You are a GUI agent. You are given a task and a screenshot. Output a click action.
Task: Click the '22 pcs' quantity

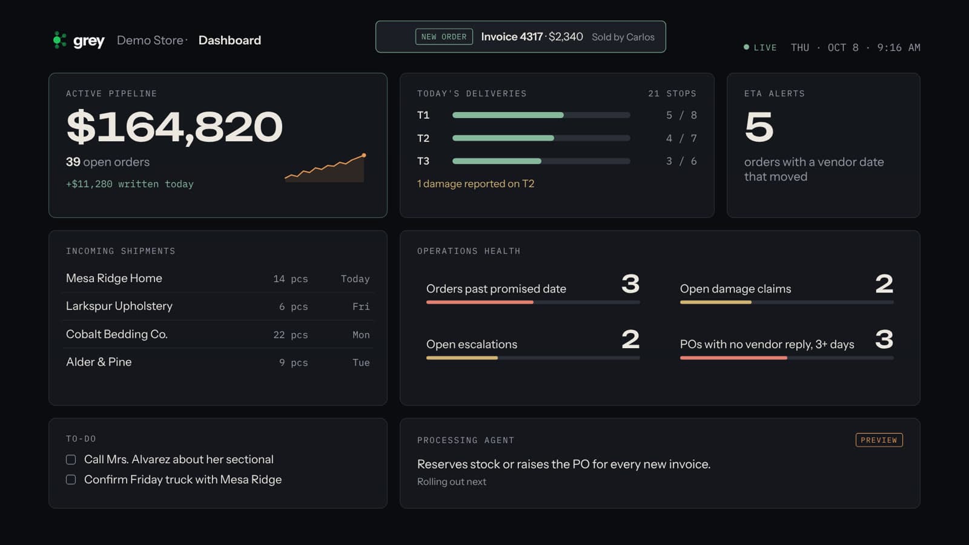(291, 335)
